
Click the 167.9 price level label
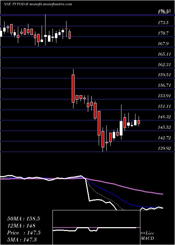tap(163, 44)
